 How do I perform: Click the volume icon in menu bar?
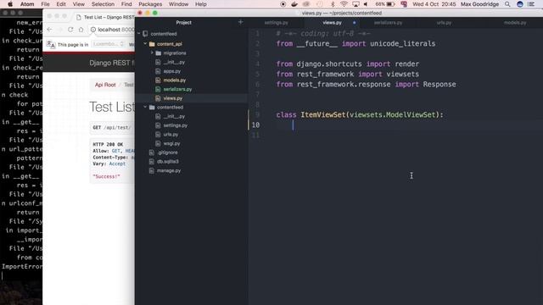click(366, 4)
